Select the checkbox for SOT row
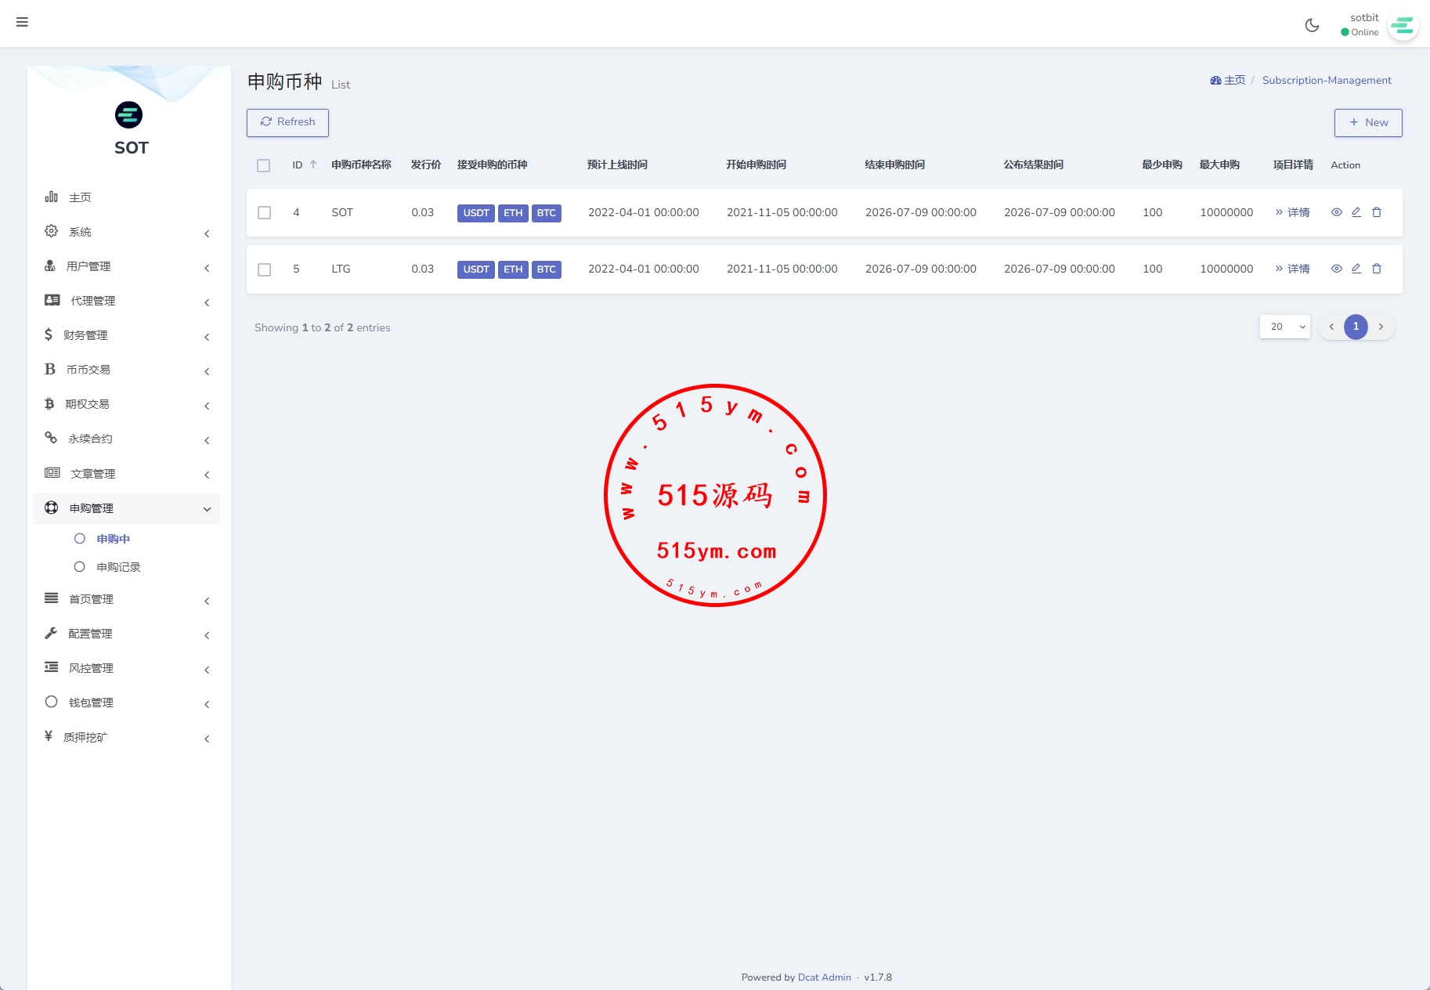The width and height of the screenshot is (1430, 990). [x=265, y=213]
